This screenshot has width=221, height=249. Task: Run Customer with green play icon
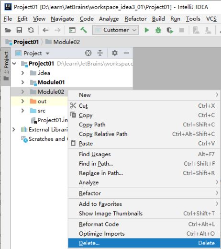pos(146,30)
